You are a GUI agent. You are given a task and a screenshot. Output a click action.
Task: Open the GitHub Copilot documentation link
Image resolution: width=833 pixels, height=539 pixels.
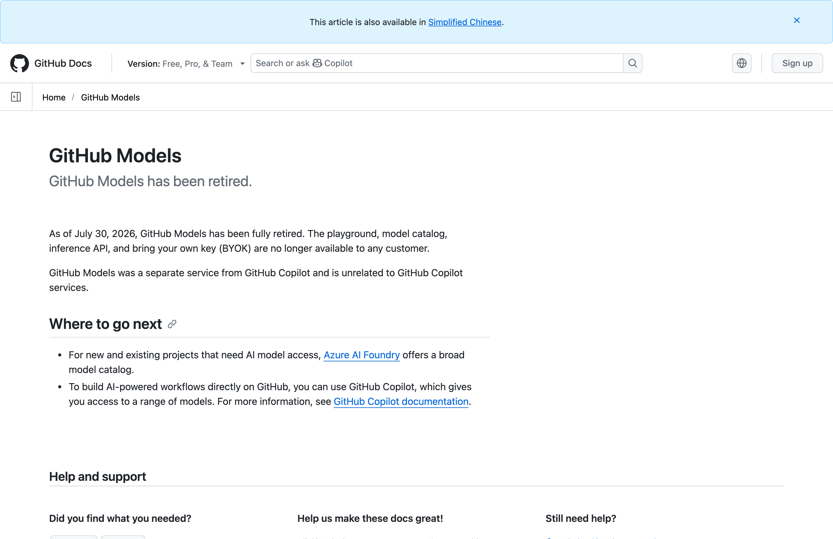(x=401, y=401)
